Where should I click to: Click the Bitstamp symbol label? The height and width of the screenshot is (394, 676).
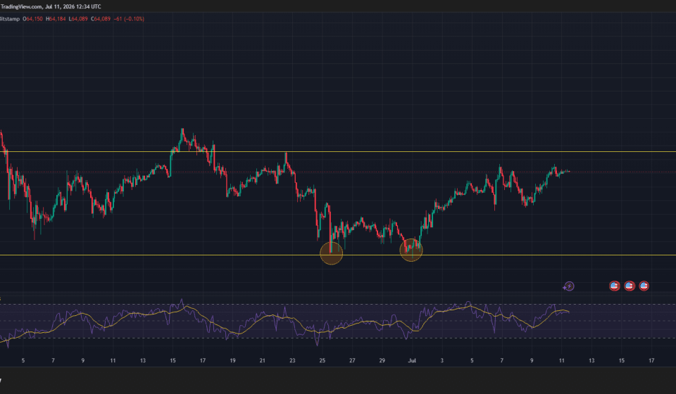coord(9,19)
